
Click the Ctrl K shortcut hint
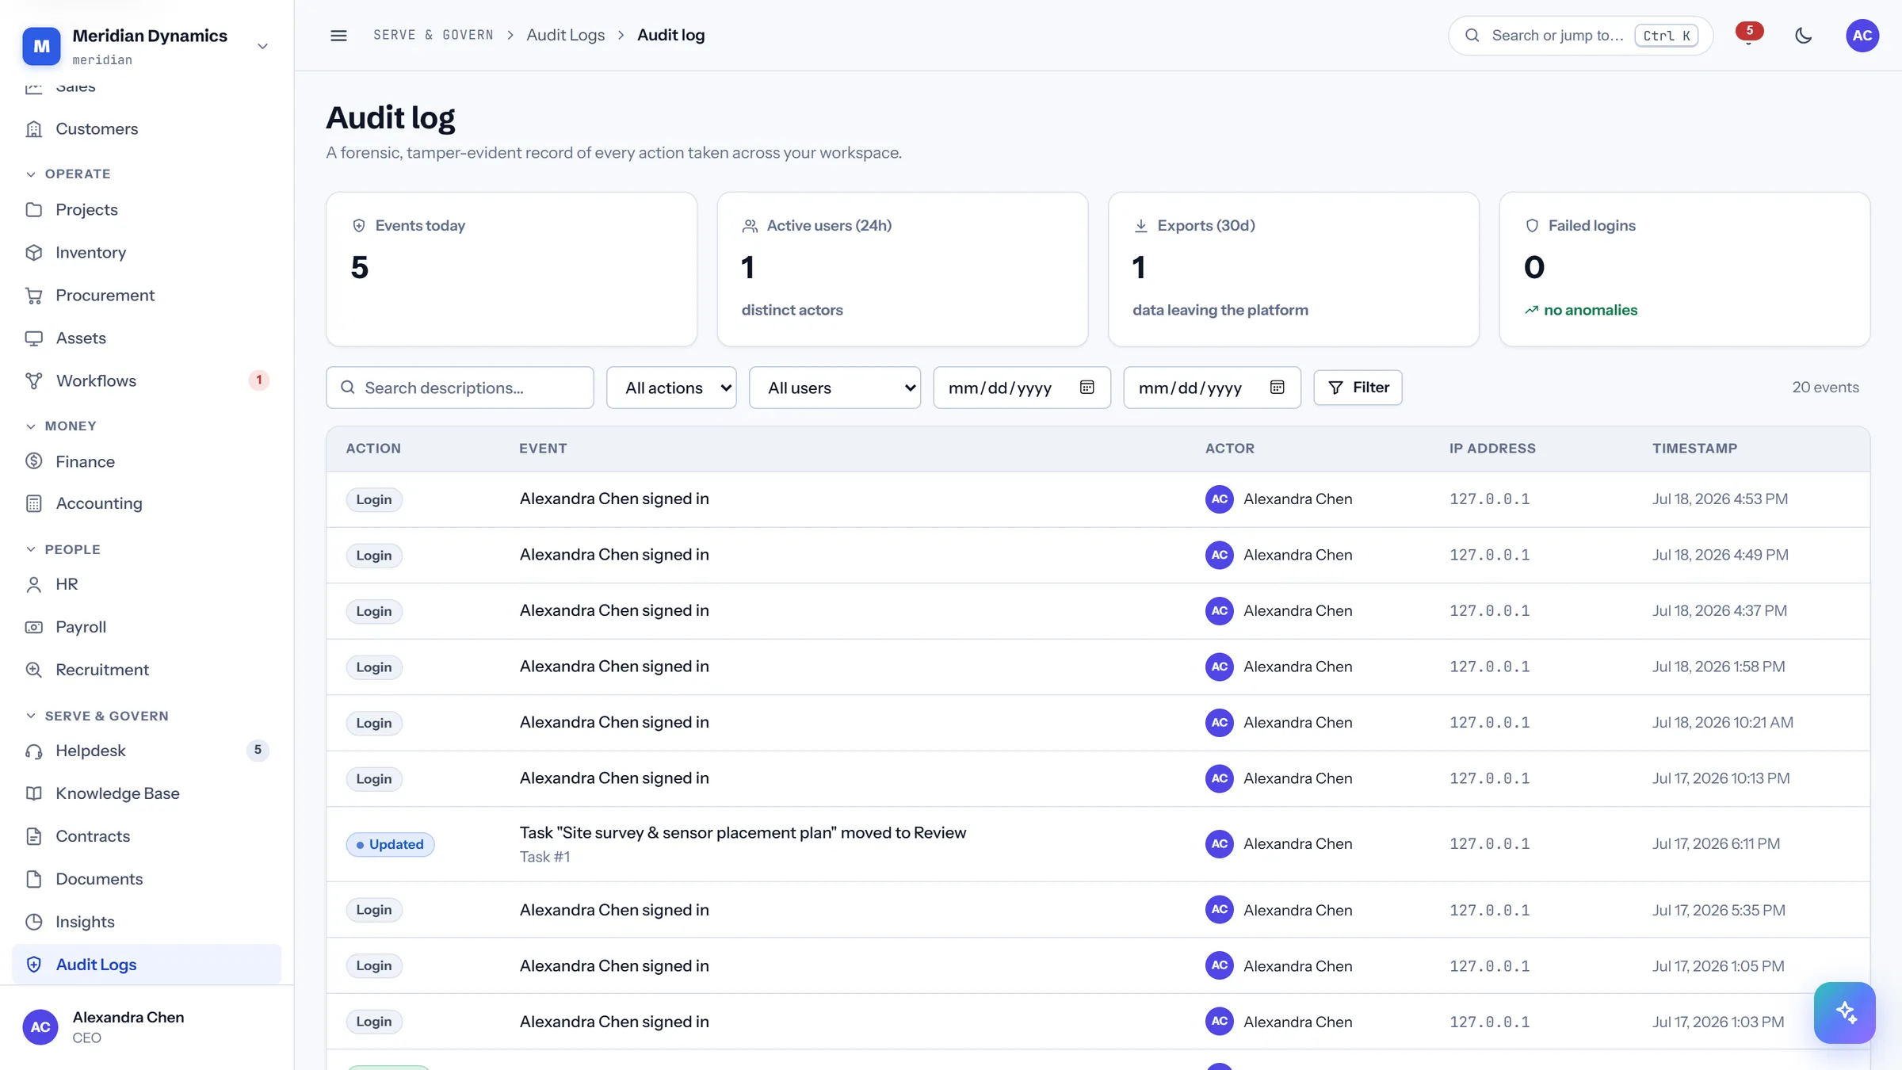pyautogui.click(x=1667, y=36)
